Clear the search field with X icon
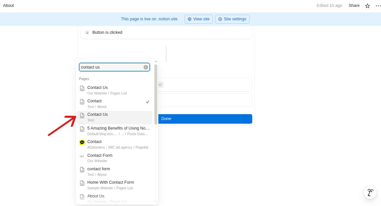The image size is (381, 206). pos(146,67)
